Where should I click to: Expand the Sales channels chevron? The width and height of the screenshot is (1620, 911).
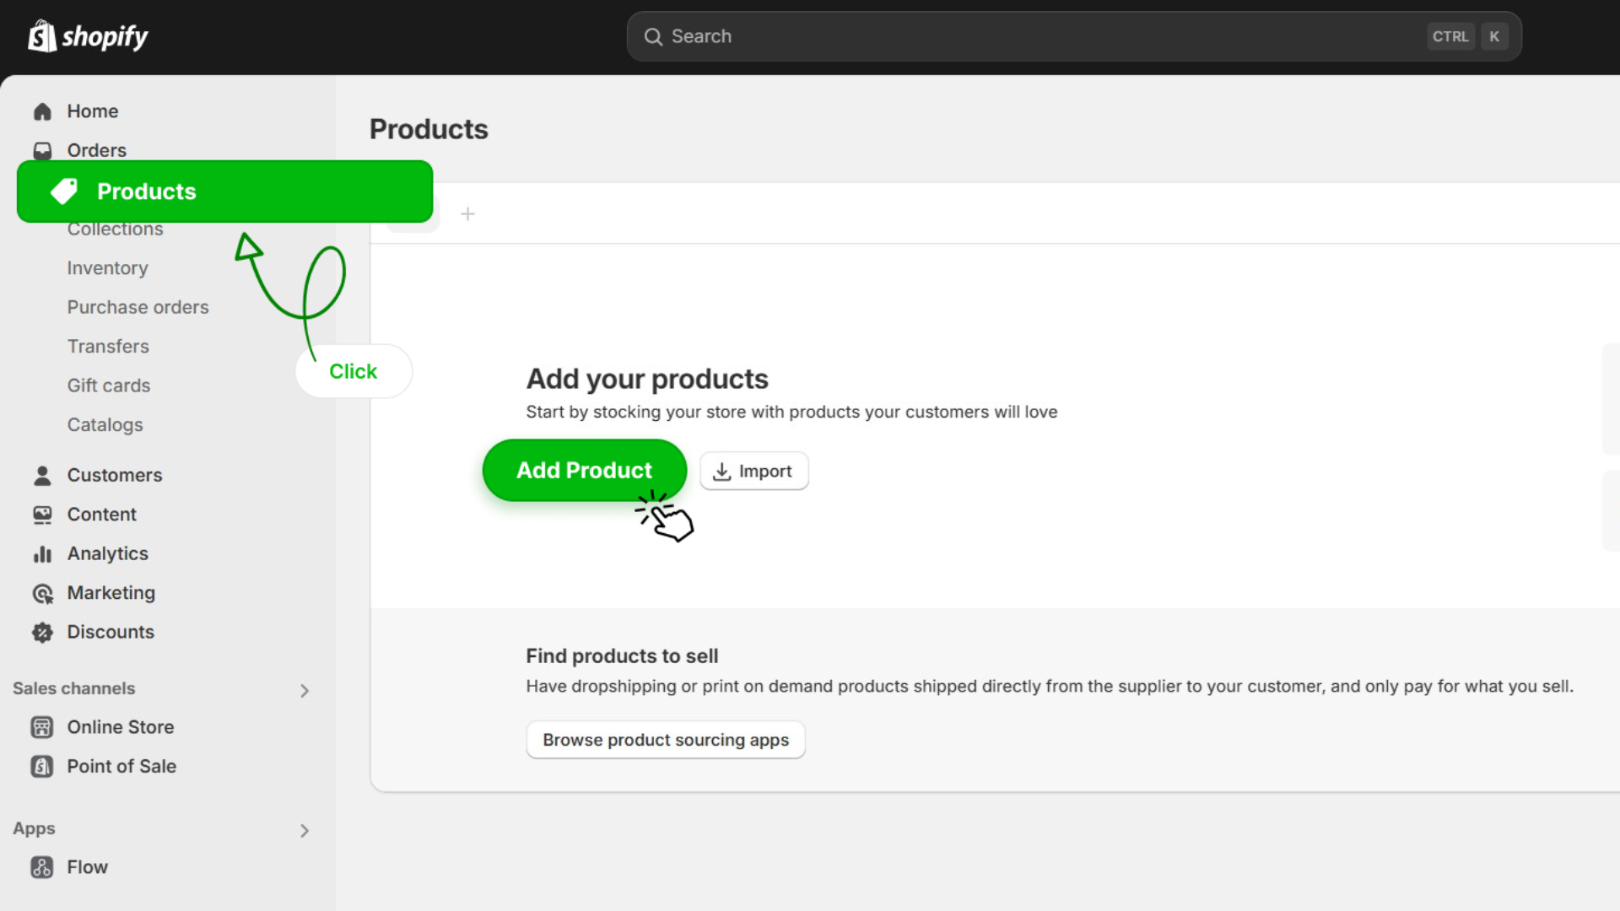point(305,691)
